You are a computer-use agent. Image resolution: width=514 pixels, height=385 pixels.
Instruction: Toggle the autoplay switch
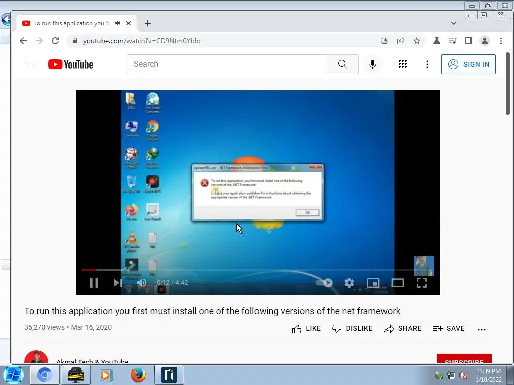(x=324, y=283)
